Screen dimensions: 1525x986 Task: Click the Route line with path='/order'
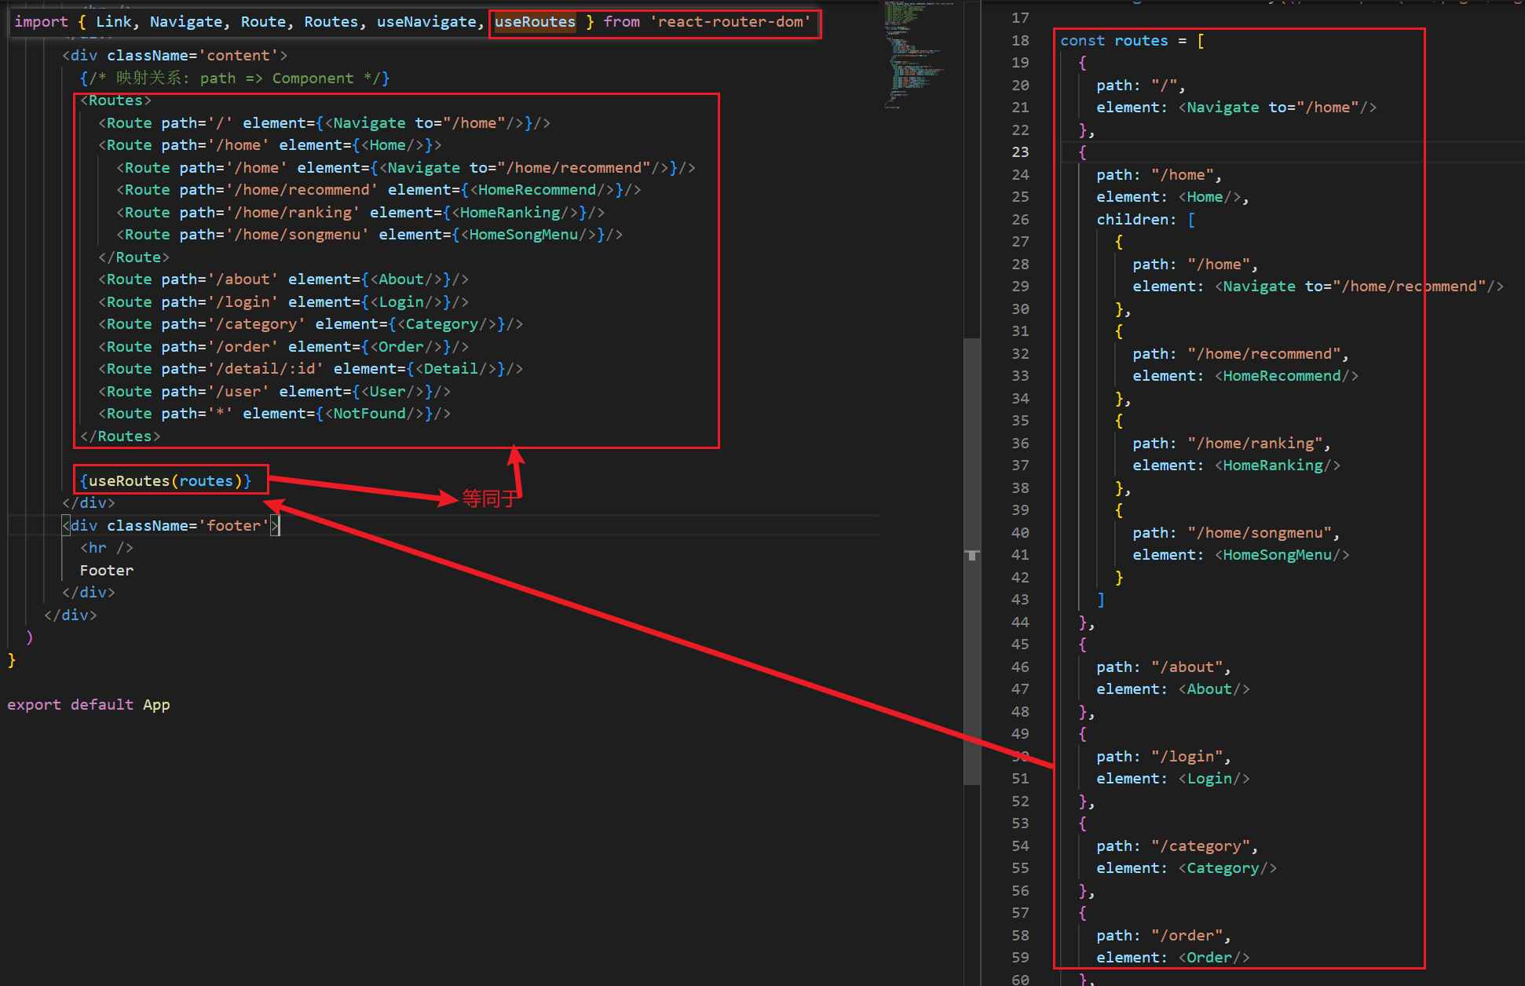[x=283, y=347]
